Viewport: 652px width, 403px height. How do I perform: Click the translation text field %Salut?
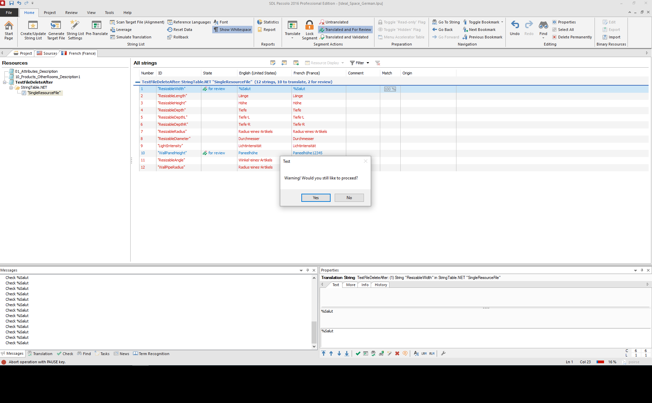485,338
